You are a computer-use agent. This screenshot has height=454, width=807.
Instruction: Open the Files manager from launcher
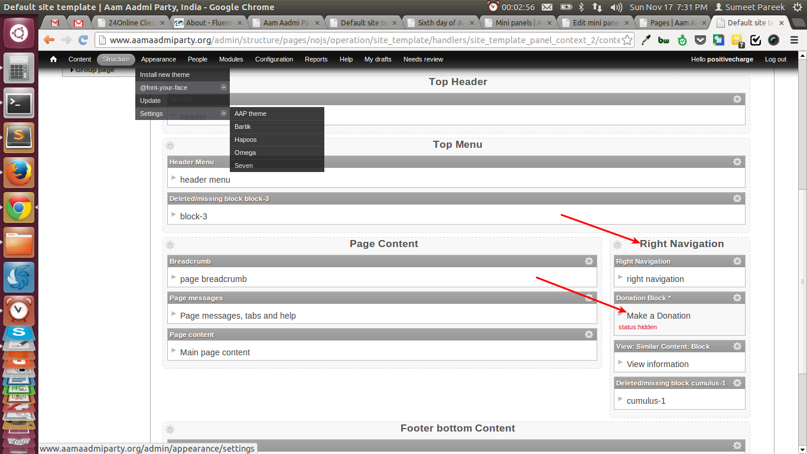pyautogui.click(x=19, y=242)
